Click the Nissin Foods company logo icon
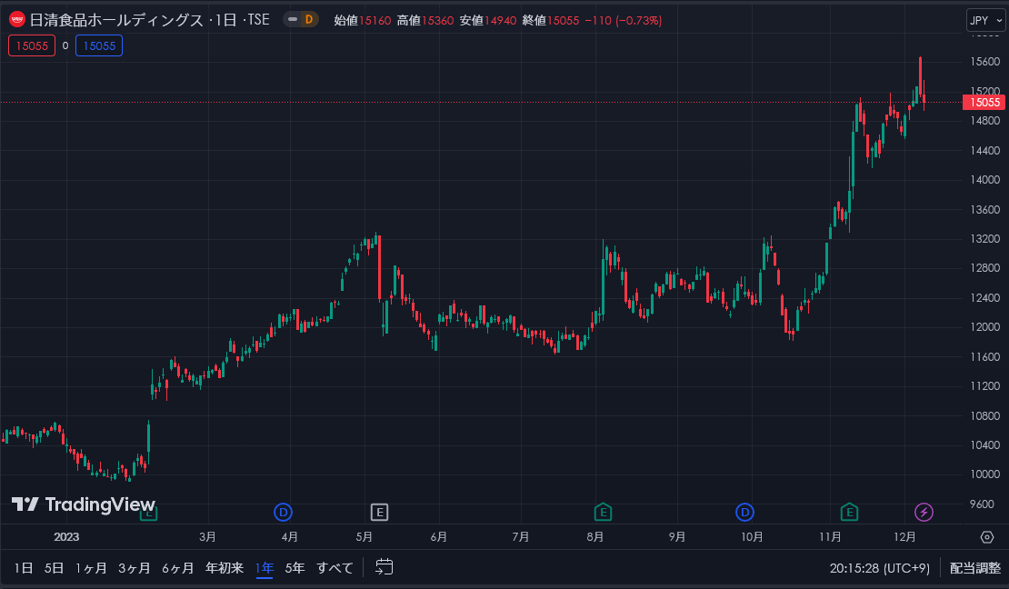The height and width of the screenshot is (589, 1009). (17, 20)
